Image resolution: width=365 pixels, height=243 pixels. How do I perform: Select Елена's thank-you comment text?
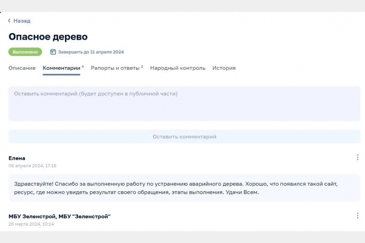(176, 188)
